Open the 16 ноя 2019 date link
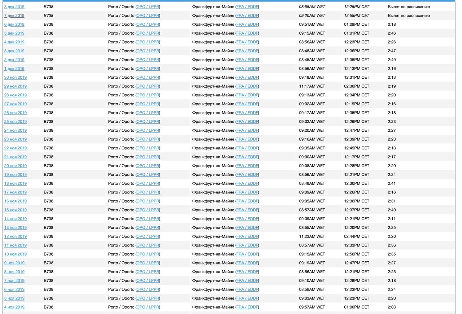The image size is (462, 314). [x=16, y=201]
